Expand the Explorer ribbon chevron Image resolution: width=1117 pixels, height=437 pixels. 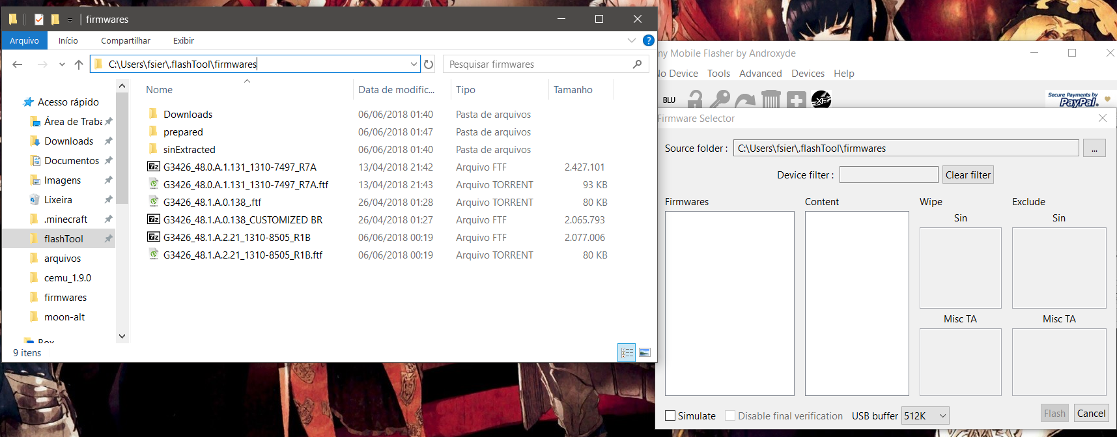[x=631, y=40]
